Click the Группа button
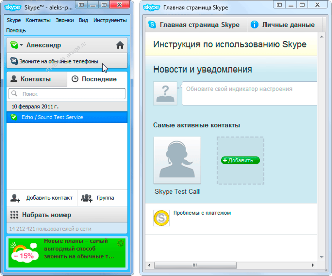 point(102,198)
